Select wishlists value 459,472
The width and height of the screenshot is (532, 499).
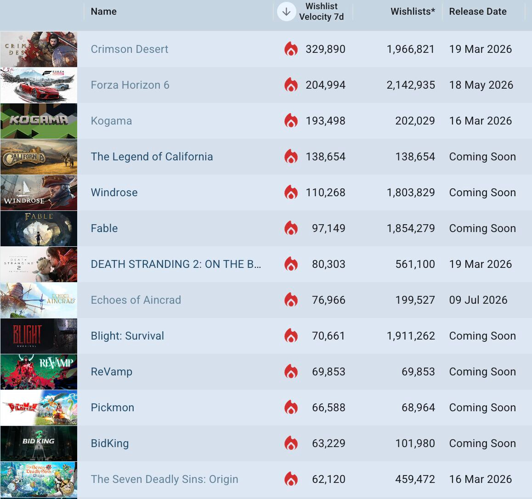pos(415,479)
